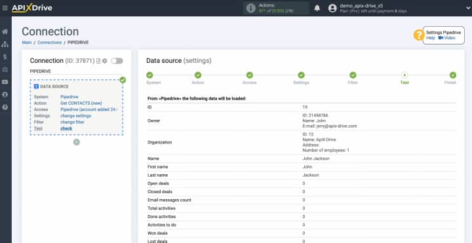Screen dimensions: 472x243
Task: Click the Name value John Jackson
Action: [x=316, y=159]
